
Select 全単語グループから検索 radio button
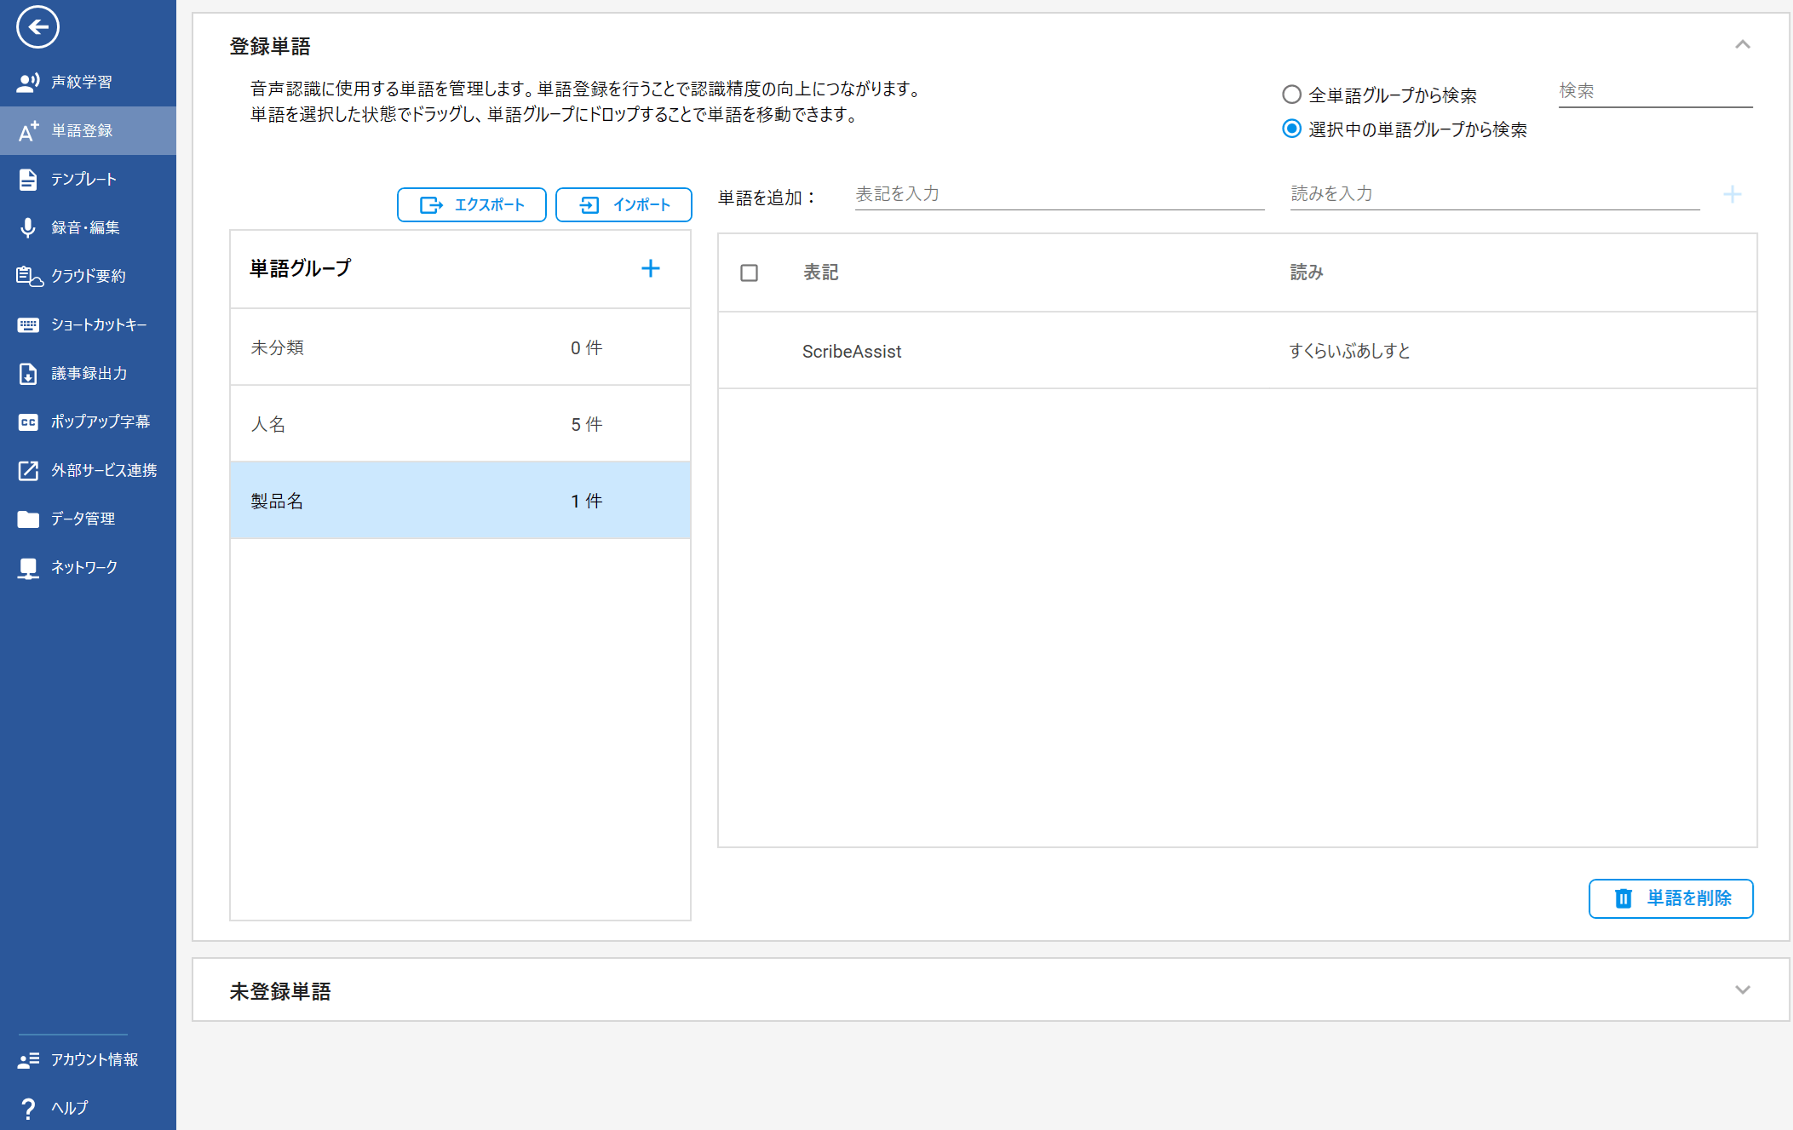click(x=1291, y=95)
